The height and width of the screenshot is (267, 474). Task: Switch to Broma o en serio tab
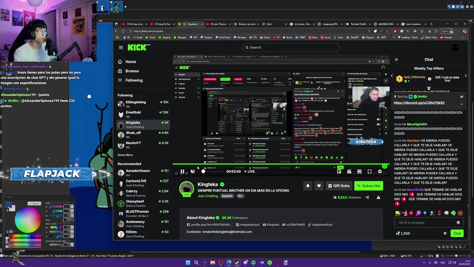pos(247,24)
